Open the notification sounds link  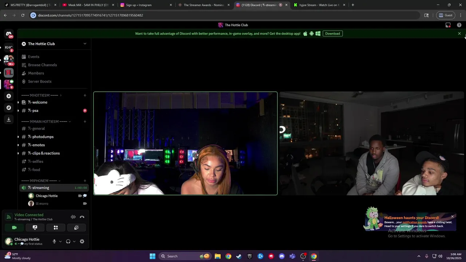[414, 222]
